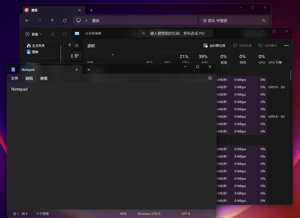This screenshot has width=300, height=218.
Task: Open Task Manager's more options (...) menu
Action: pyautogui.click(x=286, y=46)
